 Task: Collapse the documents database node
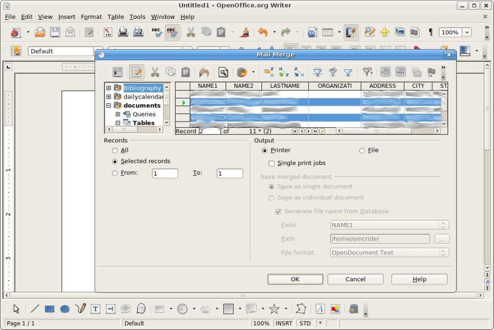pyautogui.click(x=109, y=106)
